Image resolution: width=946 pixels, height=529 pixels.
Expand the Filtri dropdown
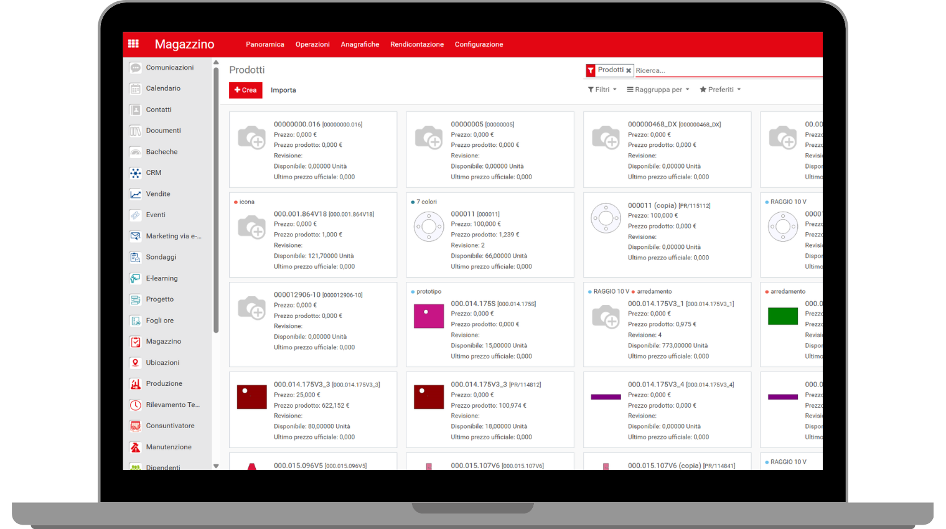pyautogui.click(x=602, y=90)
